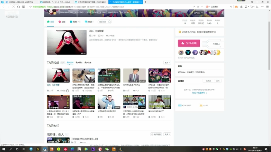
Task: Click the browser home icon
Action: click(x=18, y=7)
